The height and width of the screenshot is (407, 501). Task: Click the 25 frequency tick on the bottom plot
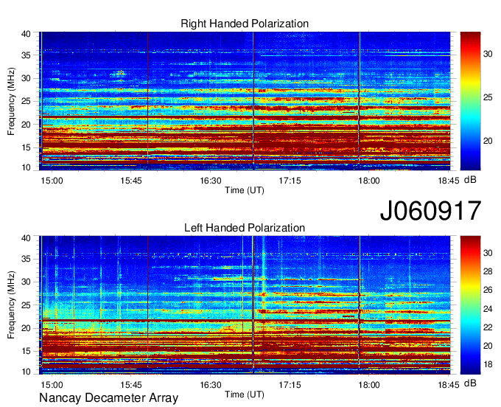point(26,305)
